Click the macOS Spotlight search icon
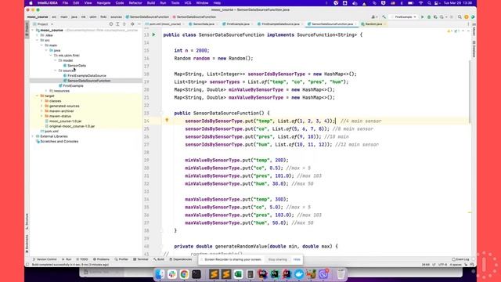The image size is (501, 282). coord(429,3)
